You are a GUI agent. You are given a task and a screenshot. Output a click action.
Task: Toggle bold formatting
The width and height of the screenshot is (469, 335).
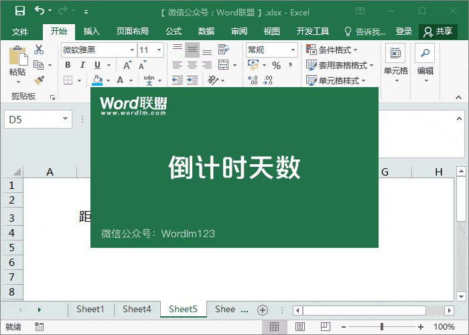pyautogui.click(x=68, y=65)
